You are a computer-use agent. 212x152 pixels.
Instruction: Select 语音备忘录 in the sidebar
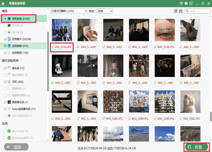point(20,102)
